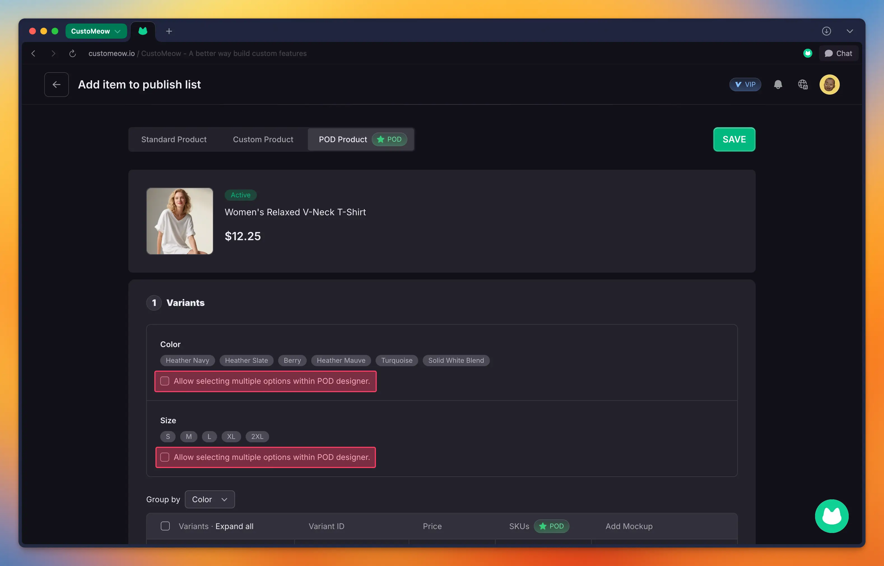Switch to Standard Product tab
884x566 pixels.
174,139
